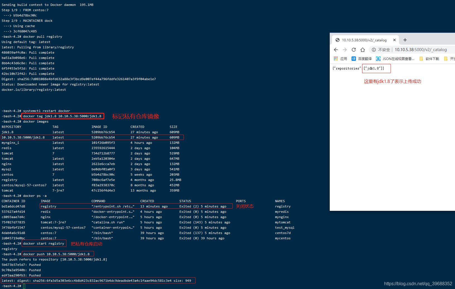
Task: Click the 647MB size value
Action: coord(174,159)
